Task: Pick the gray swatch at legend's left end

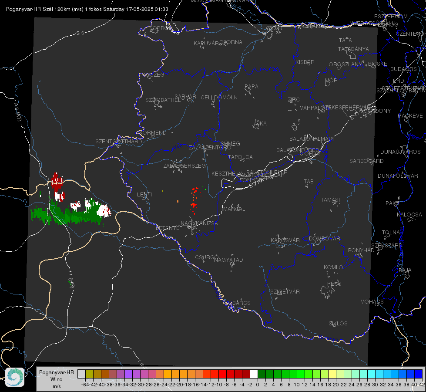Action: tap(81, 374)
